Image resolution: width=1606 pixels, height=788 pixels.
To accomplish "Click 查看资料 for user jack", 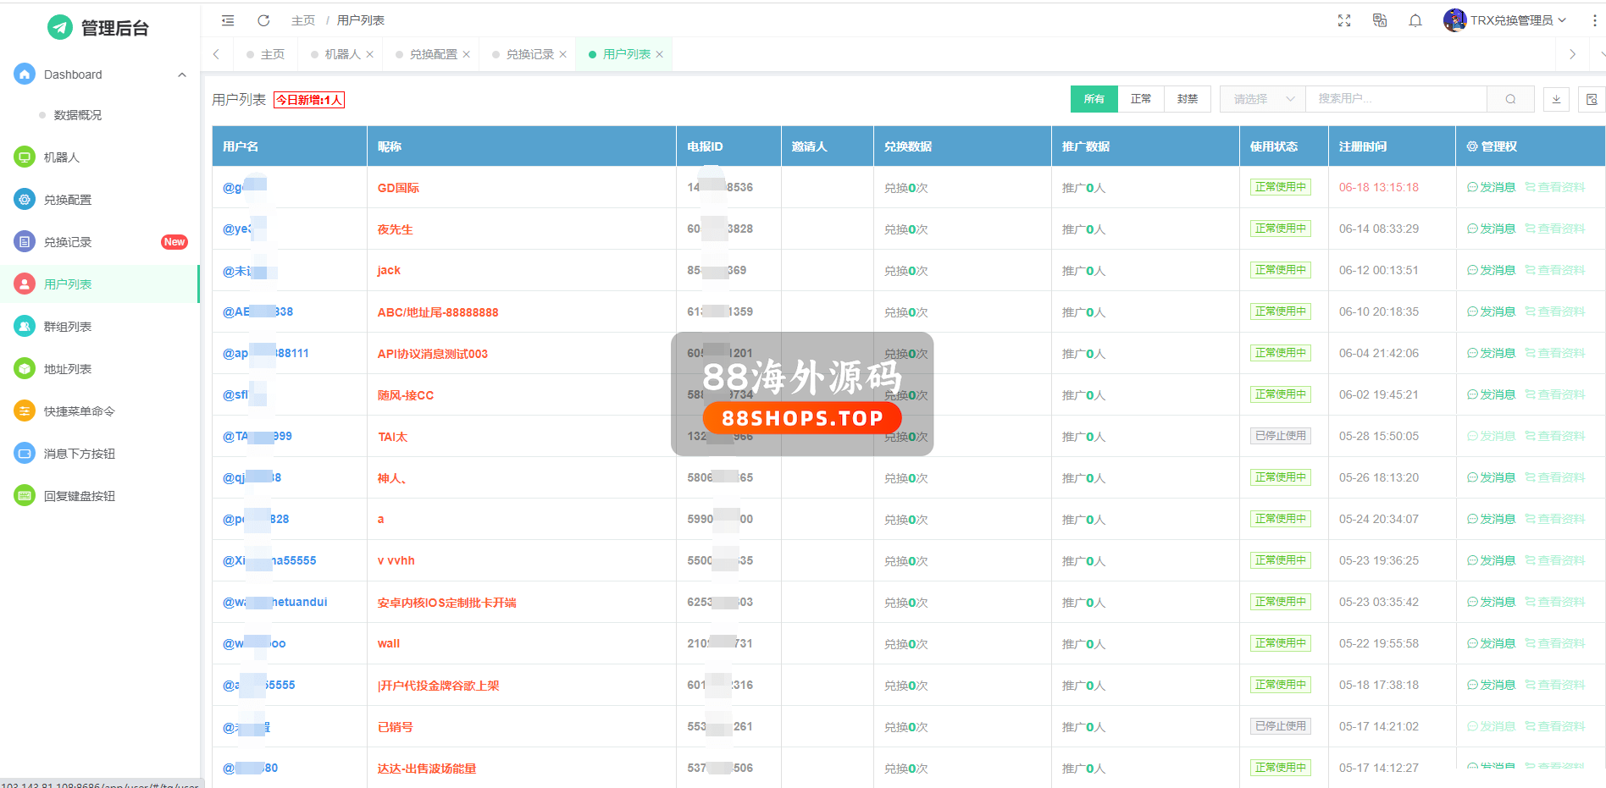I will coord(1555,270).
